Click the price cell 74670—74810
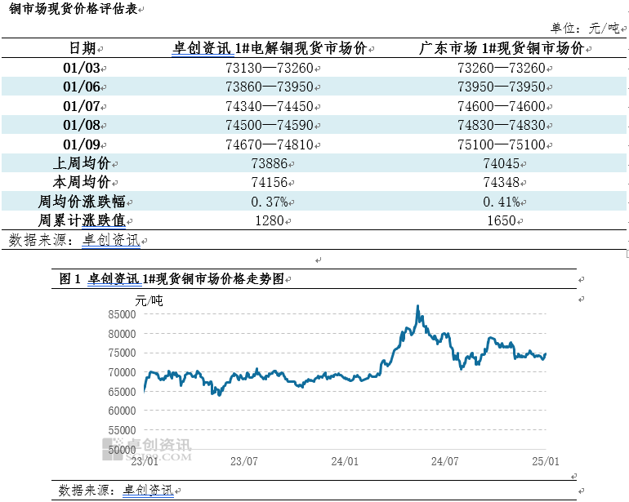This screenshot has width=629, height=502. point(269,144)
